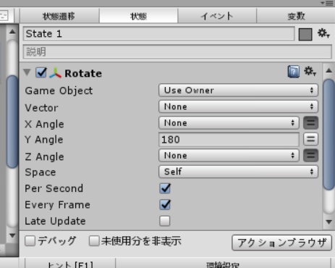Click the left panel scroll up arrow
335x268 pixels.
pyautogui.click(x=12, y=31)
